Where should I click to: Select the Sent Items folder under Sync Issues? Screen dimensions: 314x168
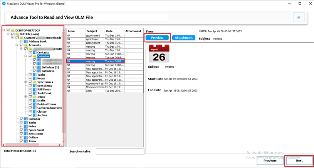click(x=44, y=86)
